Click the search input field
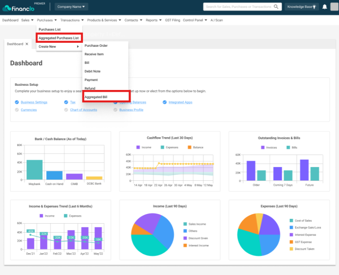The height and width of the screenshot is (275, 339). point(238,7)
